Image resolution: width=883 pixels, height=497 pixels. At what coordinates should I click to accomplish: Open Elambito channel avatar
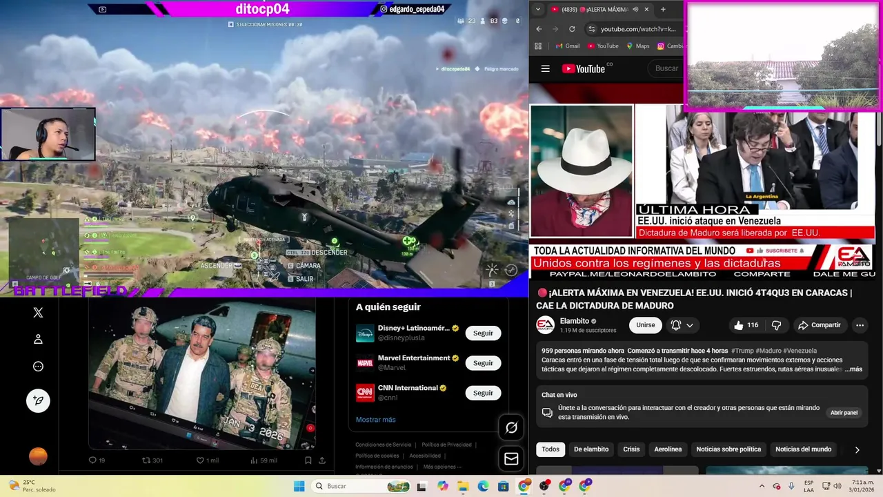coord(545,325)
